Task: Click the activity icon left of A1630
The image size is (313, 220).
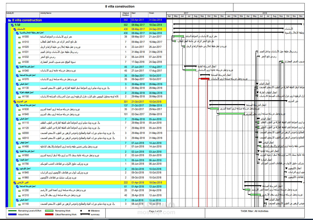Action: [x=20, y=109]
